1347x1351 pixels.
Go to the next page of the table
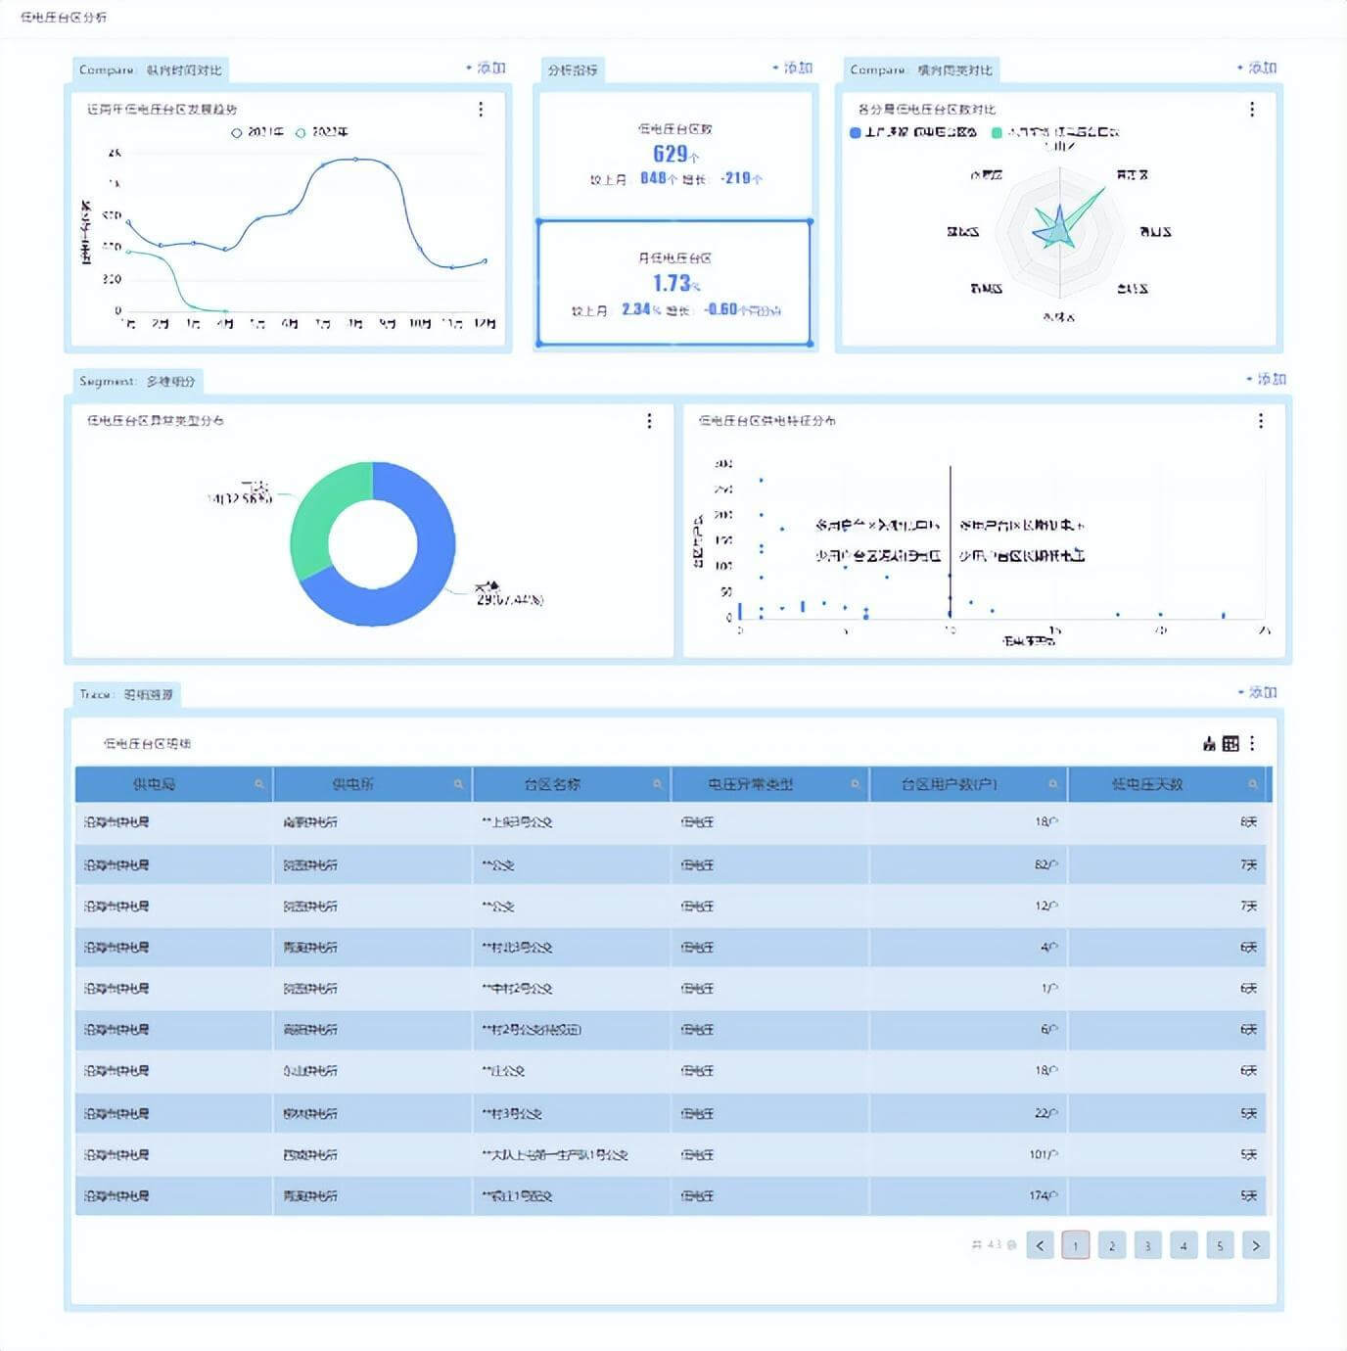point(1256,1245)
